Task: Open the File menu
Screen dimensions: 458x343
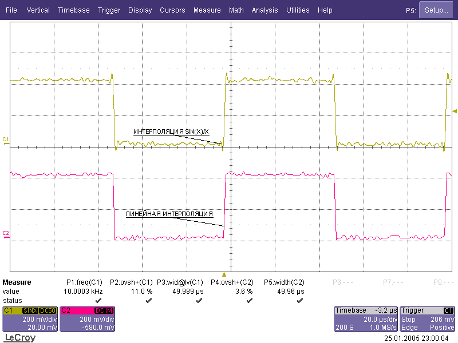Action: (11, 10)
